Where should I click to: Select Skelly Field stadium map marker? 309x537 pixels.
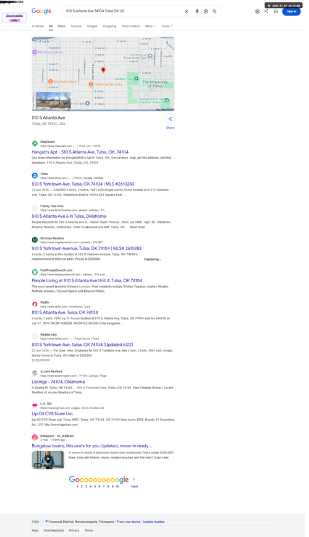pos(167,100)
